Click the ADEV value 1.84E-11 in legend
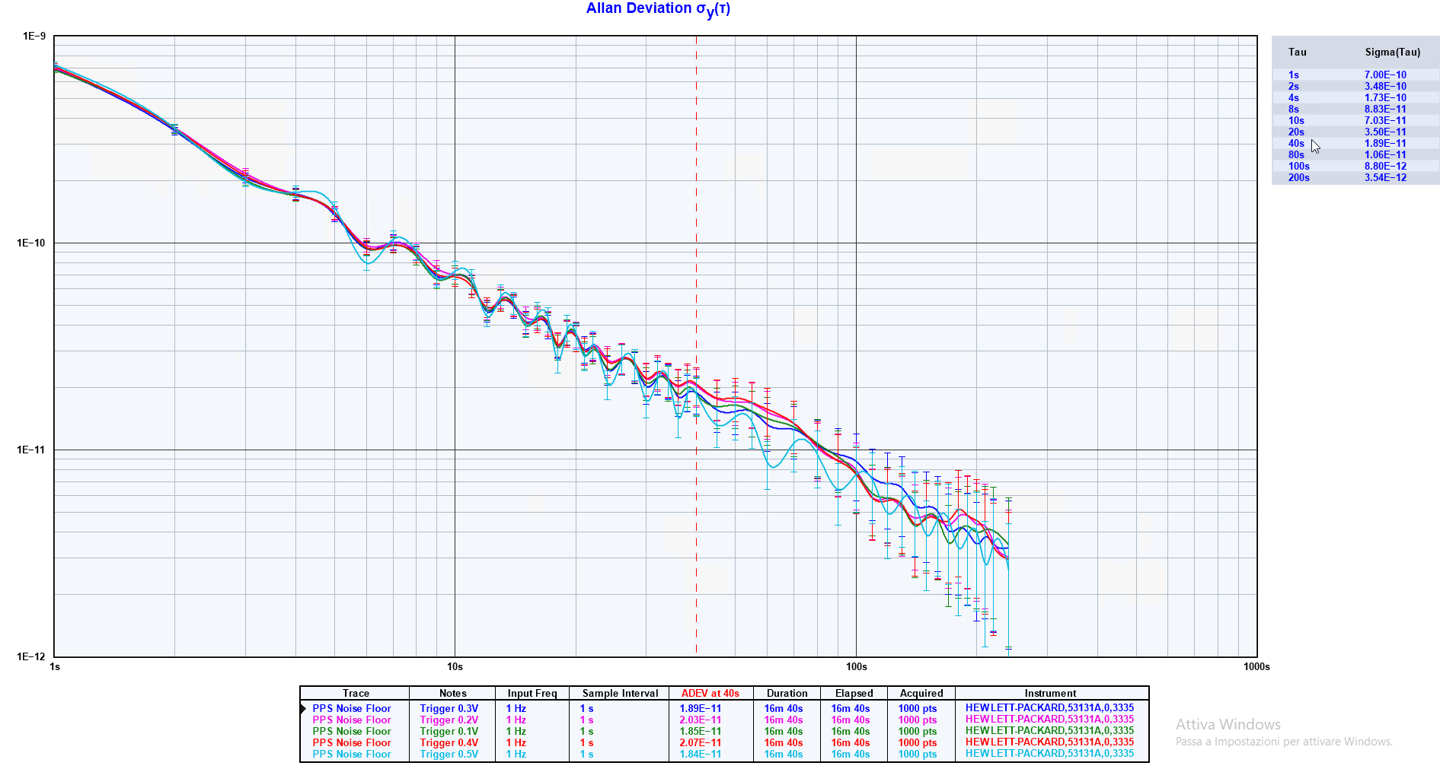The width and height of the screenshot is (1440, 769). 701,754
